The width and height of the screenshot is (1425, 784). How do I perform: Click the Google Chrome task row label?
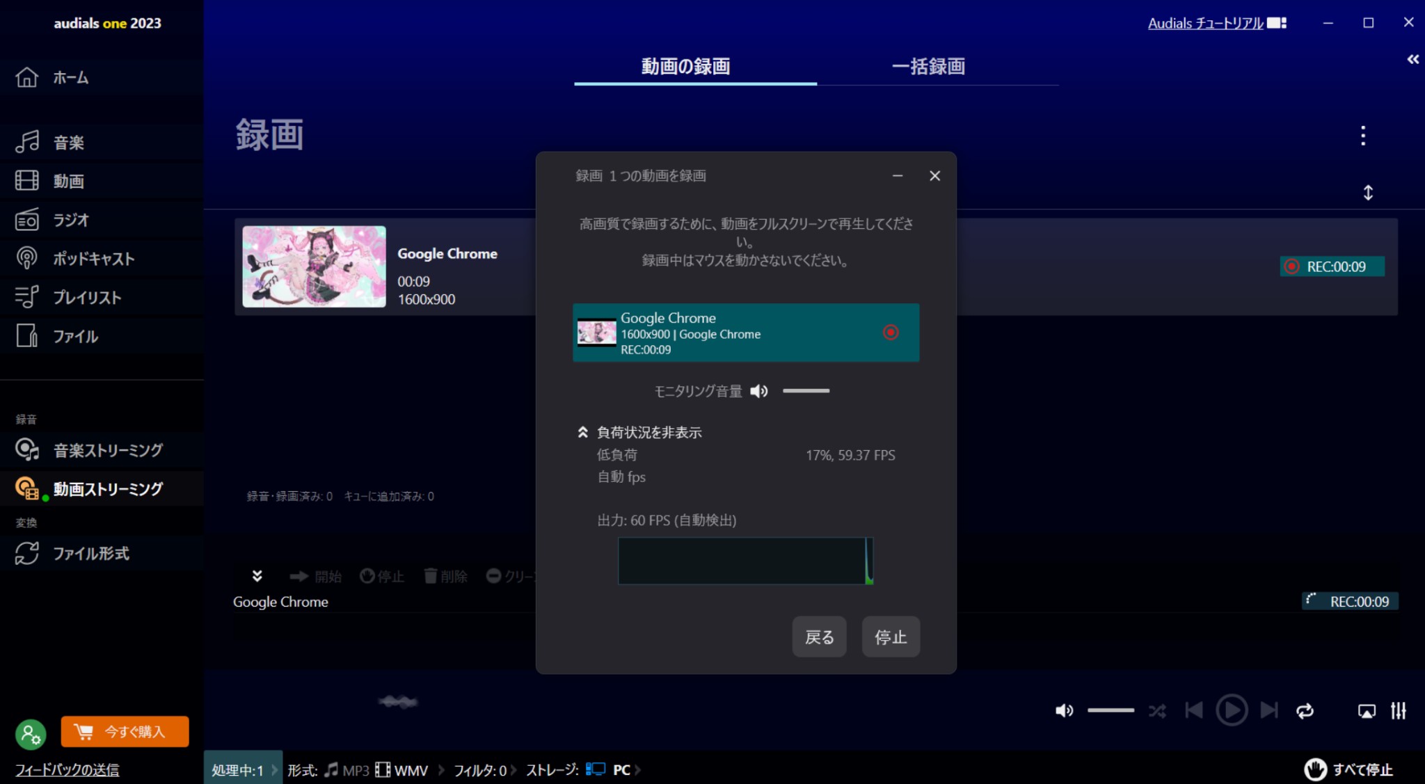tap(280, 602)
